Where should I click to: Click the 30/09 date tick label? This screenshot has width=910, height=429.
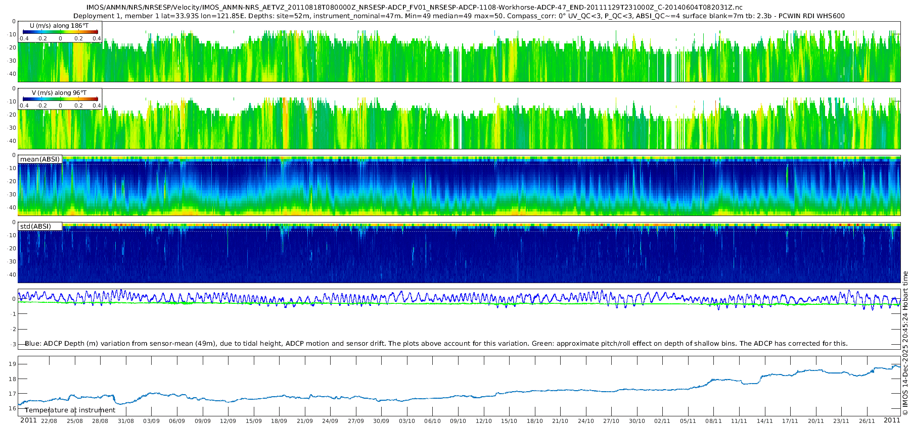tap(381, 421)
